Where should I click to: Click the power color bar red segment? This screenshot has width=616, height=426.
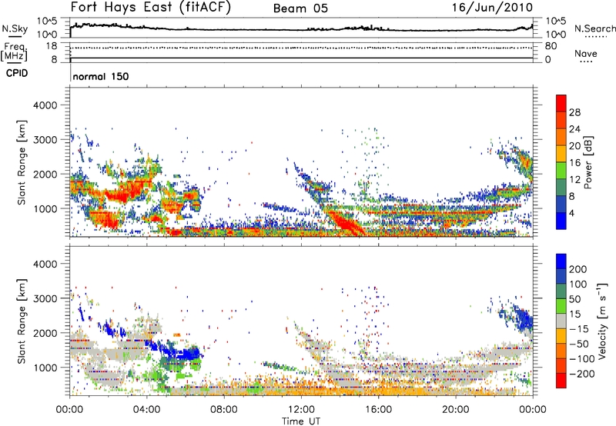click(x=561, y=103)
